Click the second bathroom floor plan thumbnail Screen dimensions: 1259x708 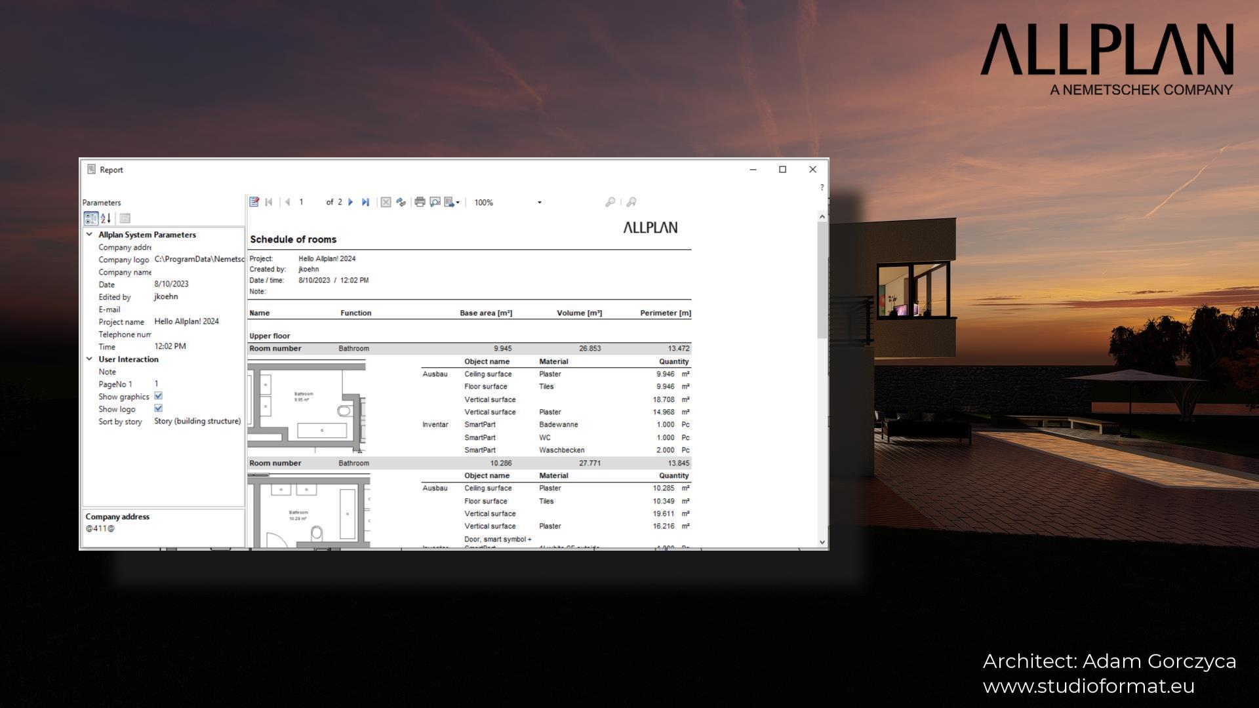309,511
